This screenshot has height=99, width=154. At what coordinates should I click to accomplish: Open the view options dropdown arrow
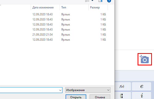pyautogui.click(x=92, y=1)
